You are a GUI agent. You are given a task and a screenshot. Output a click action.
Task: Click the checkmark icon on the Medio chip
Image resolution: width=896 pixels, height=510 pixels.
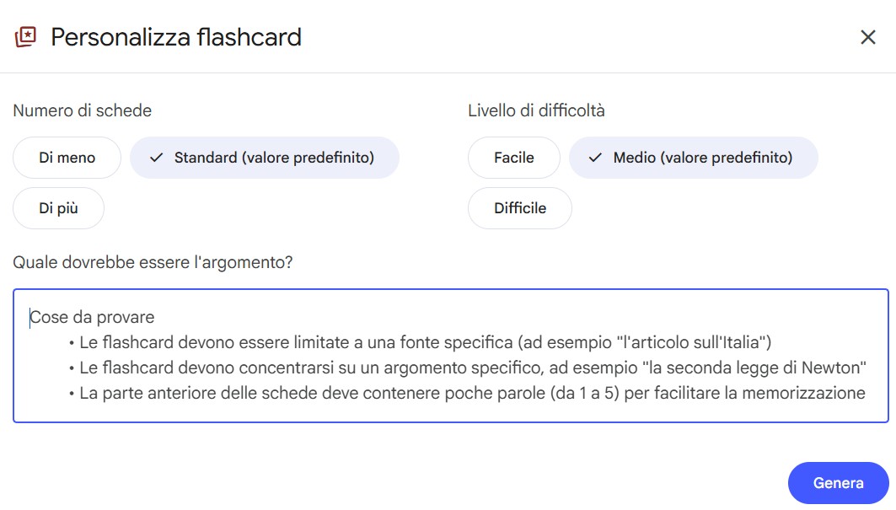click(x=595, y=158)
